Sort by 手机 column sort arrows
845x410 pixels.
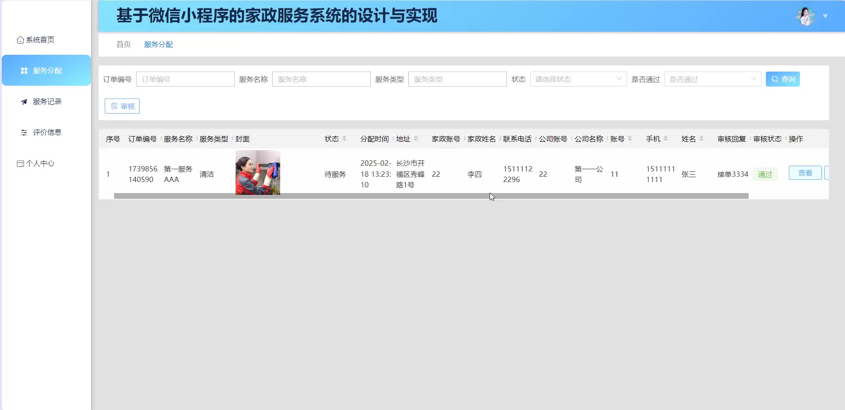666,139
